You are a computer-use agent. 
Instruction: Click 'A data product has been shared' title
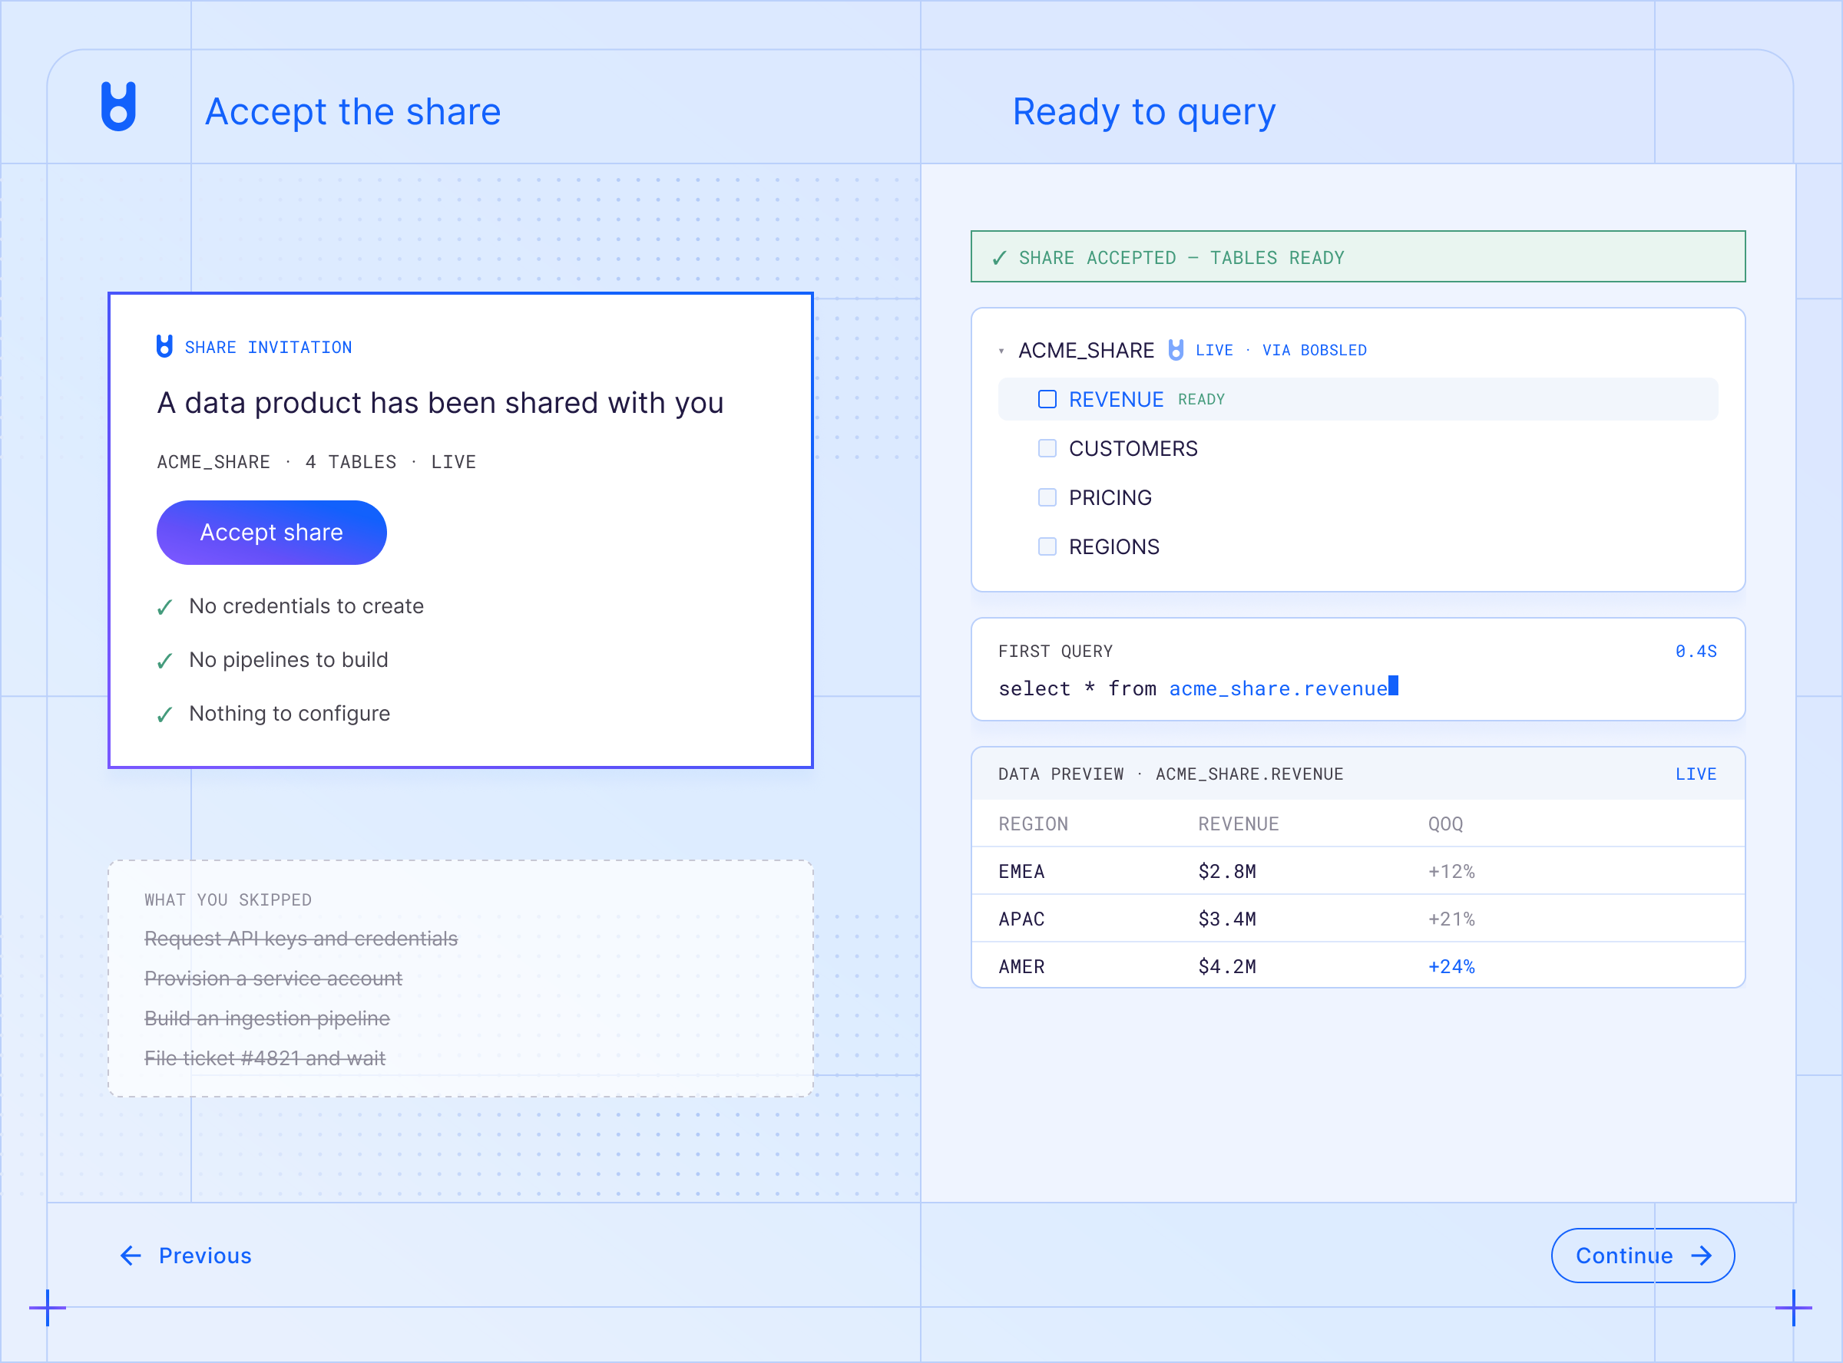pos(440,404)
